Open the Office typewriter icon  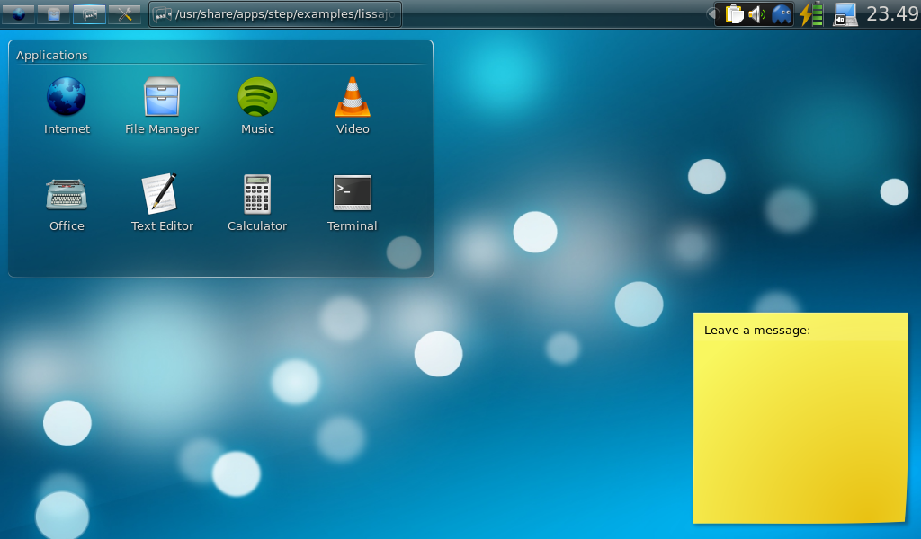67,193
